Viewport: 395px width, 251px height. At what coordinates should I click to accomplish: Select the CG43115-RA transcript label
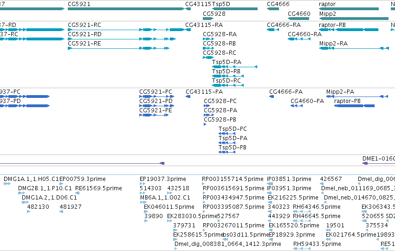tap(204, 25)
